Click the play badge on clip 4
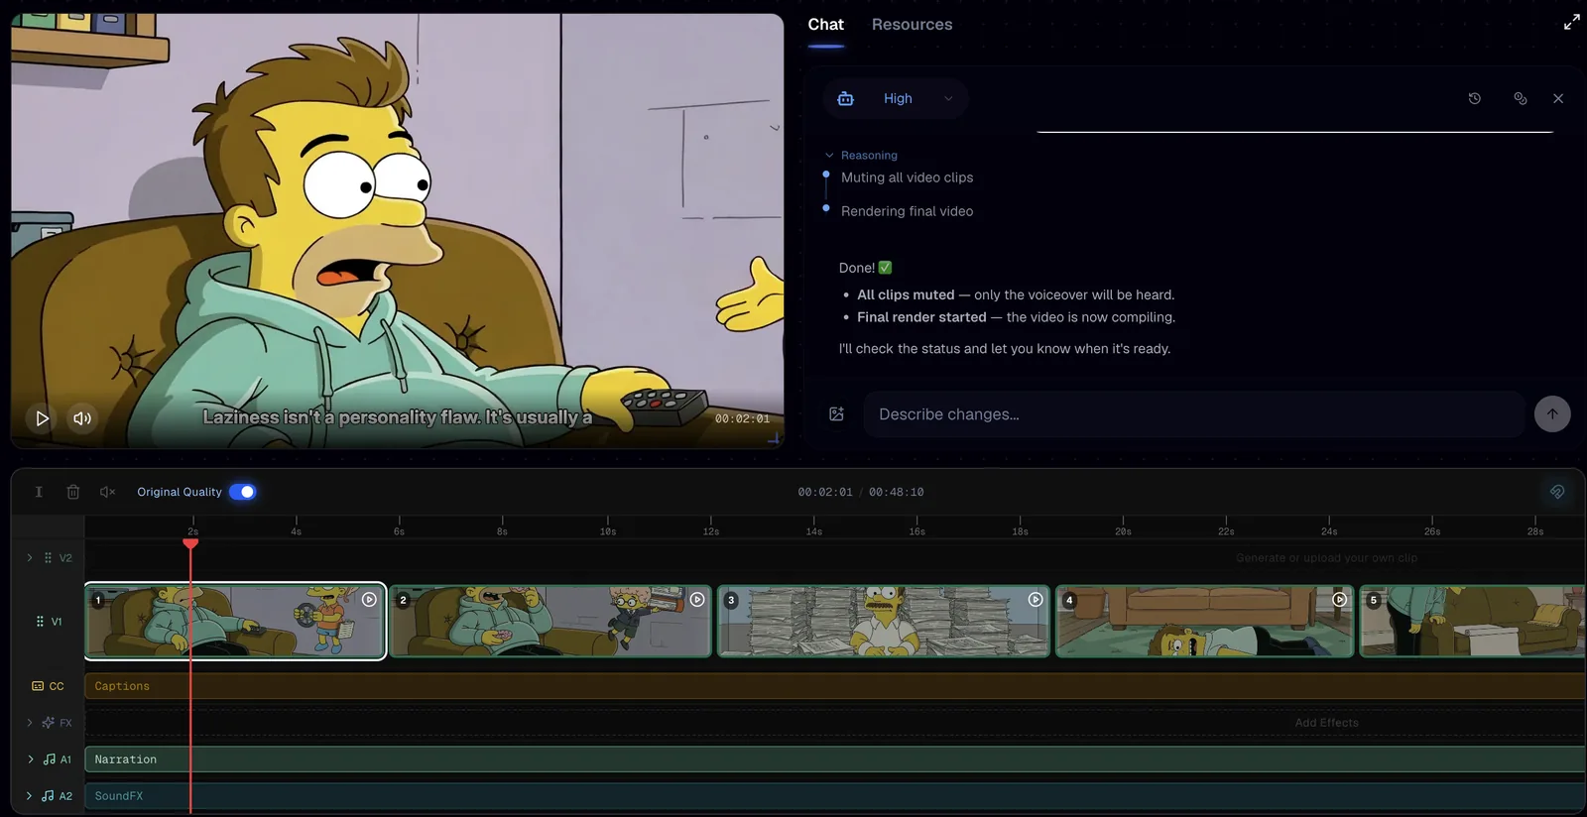The image size is (1587, 817). (1339, 600)
